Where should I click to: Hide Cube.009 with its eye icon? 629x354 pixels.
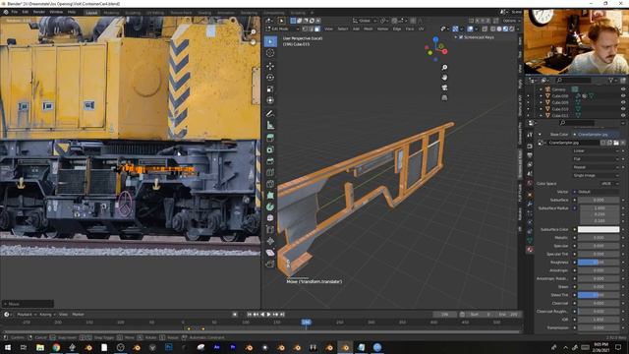coord(623,102)
